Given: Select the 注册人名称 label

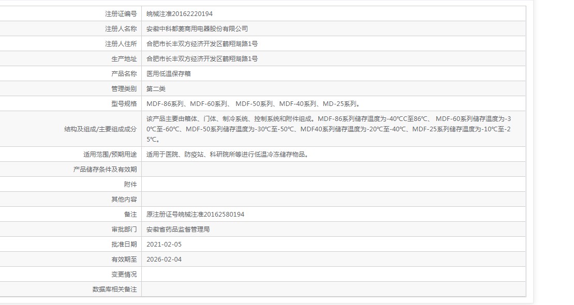Looking at the screenshot, I should [x=121, y=29].
